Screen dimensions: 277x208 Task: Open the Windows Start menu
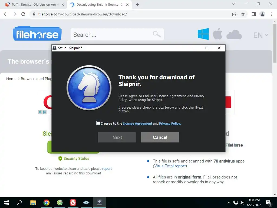click(x=6, y=203)
